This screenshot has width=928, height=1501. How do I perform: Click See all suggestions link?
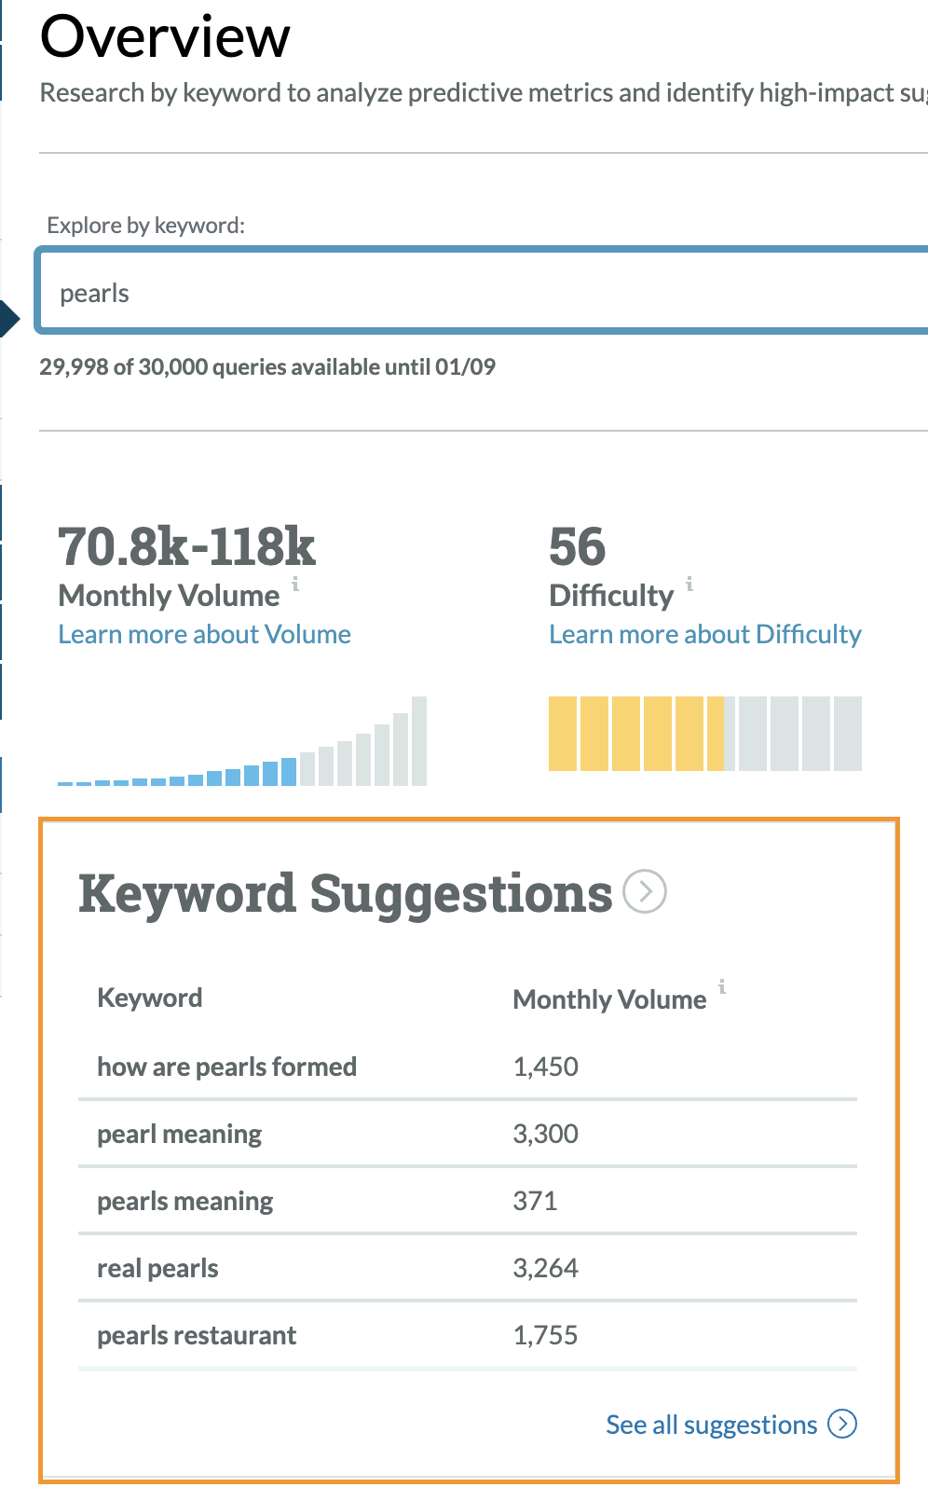711,1425
